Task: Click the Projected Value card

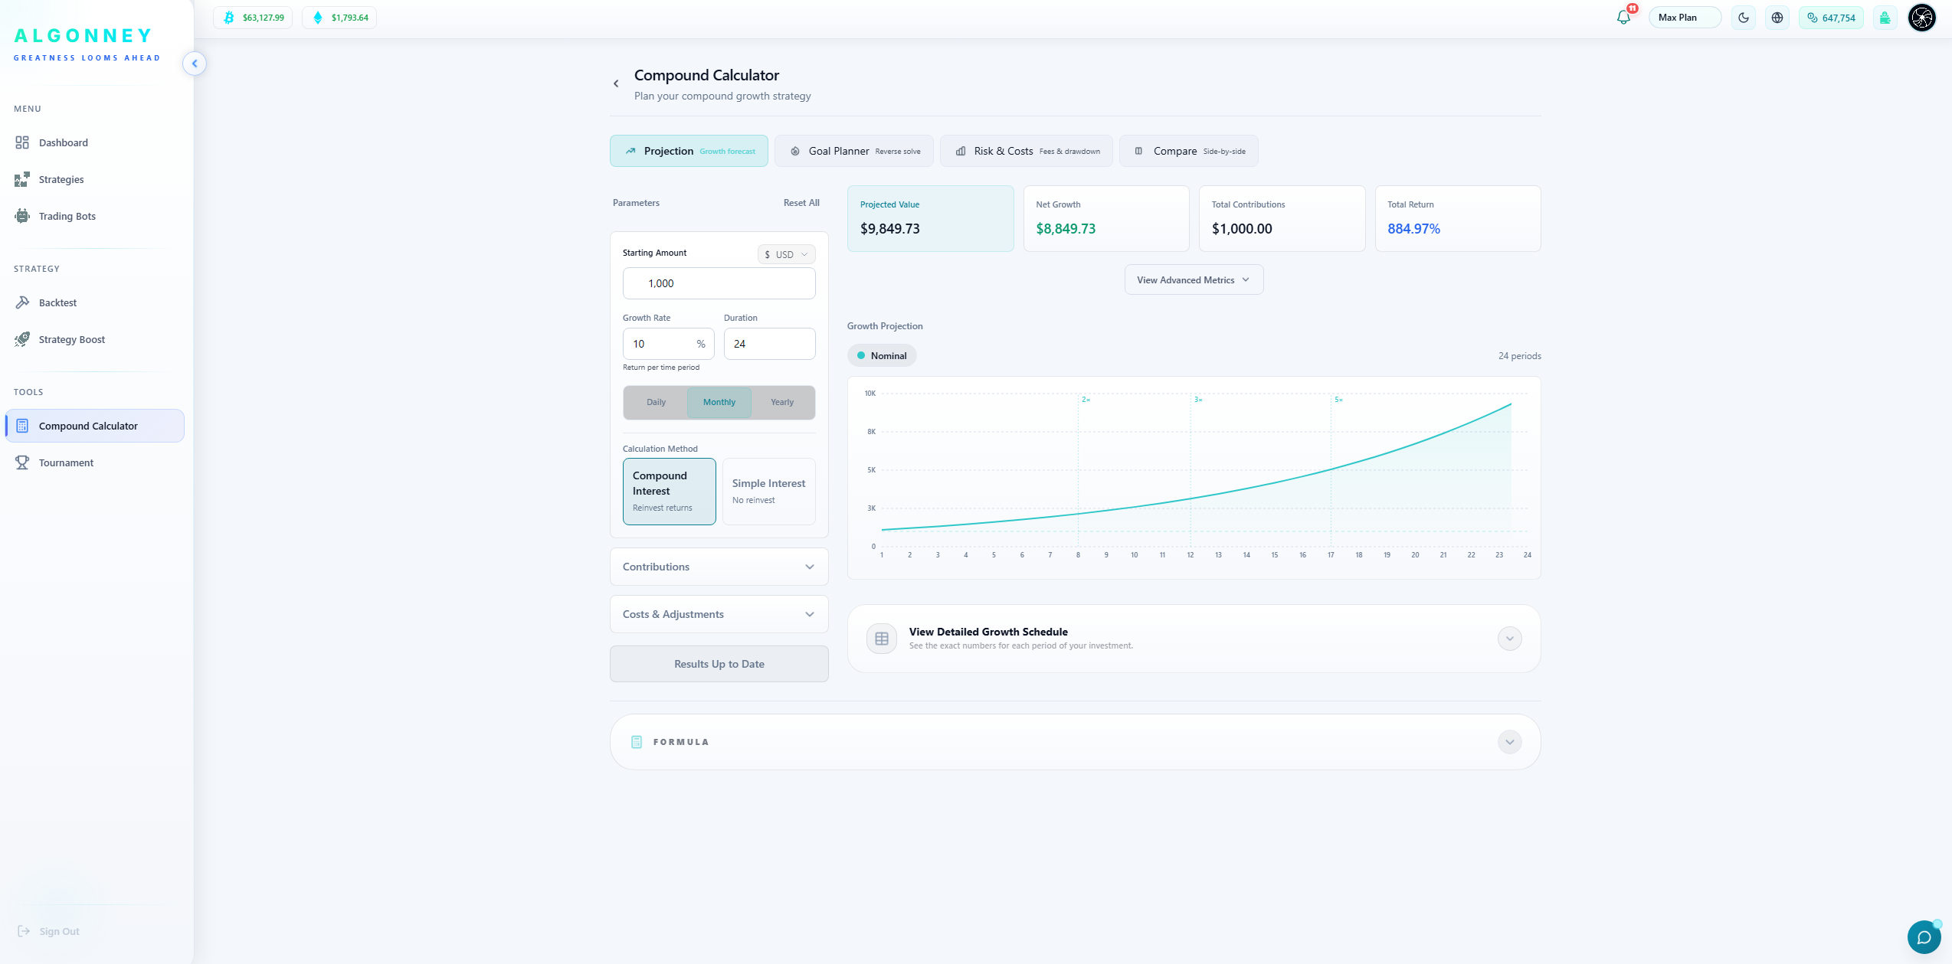Action: [x=930, y=219]
